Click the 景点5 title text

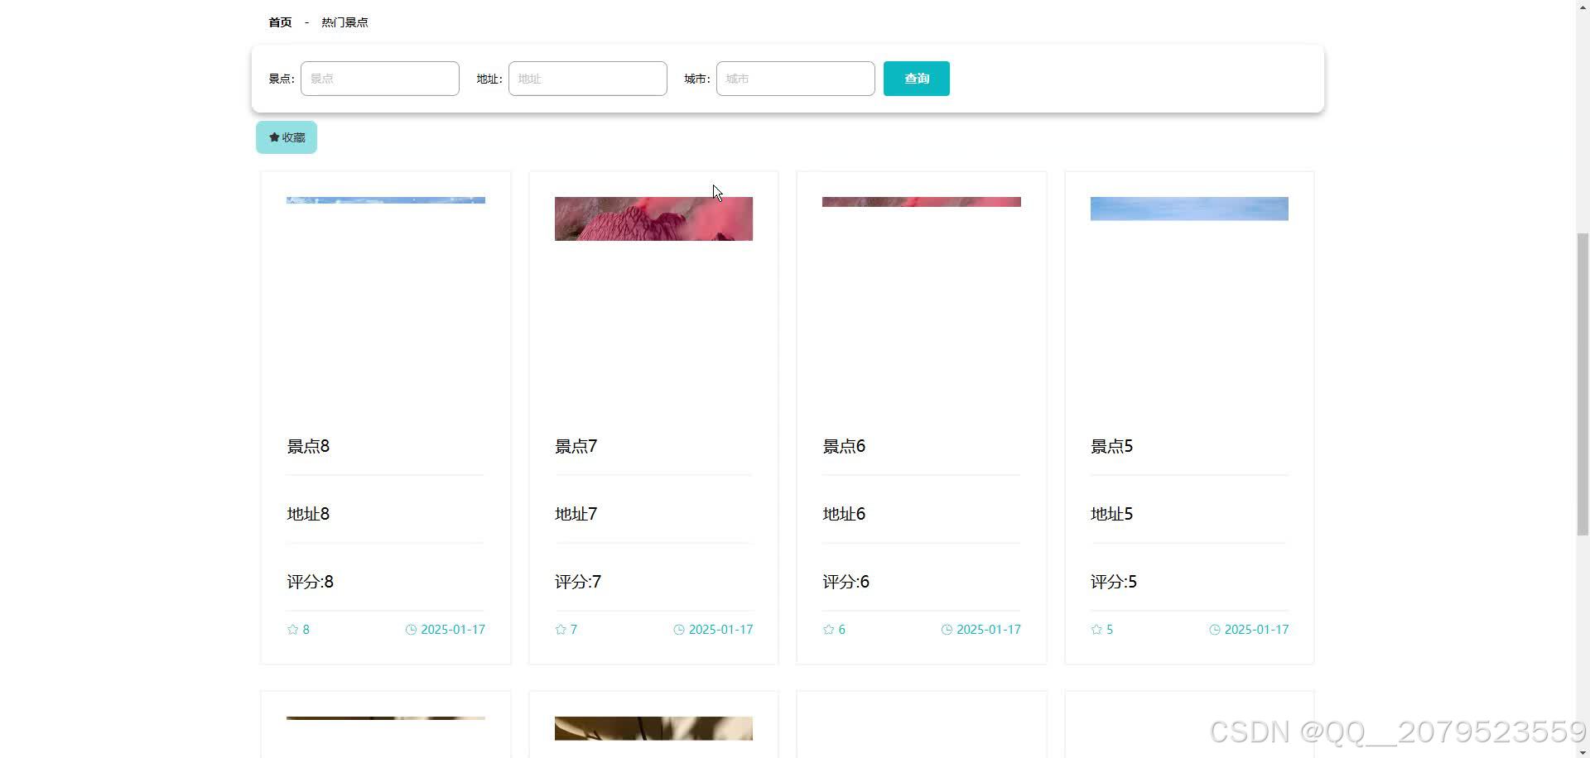tap(1112, 446)
